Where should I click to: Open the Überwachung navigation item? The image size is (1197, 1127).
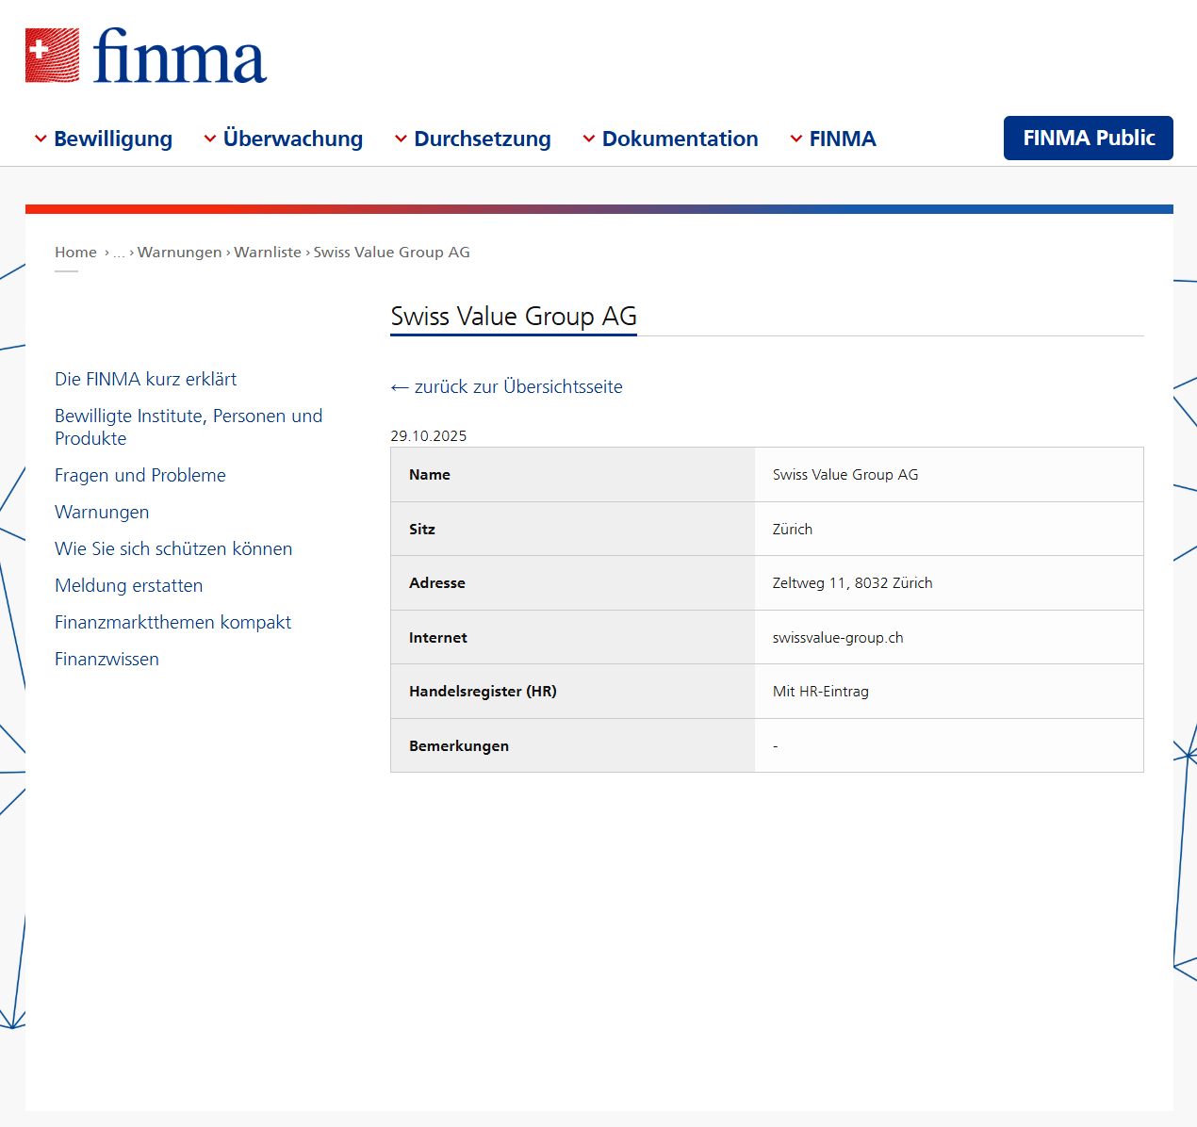[293, 139]
